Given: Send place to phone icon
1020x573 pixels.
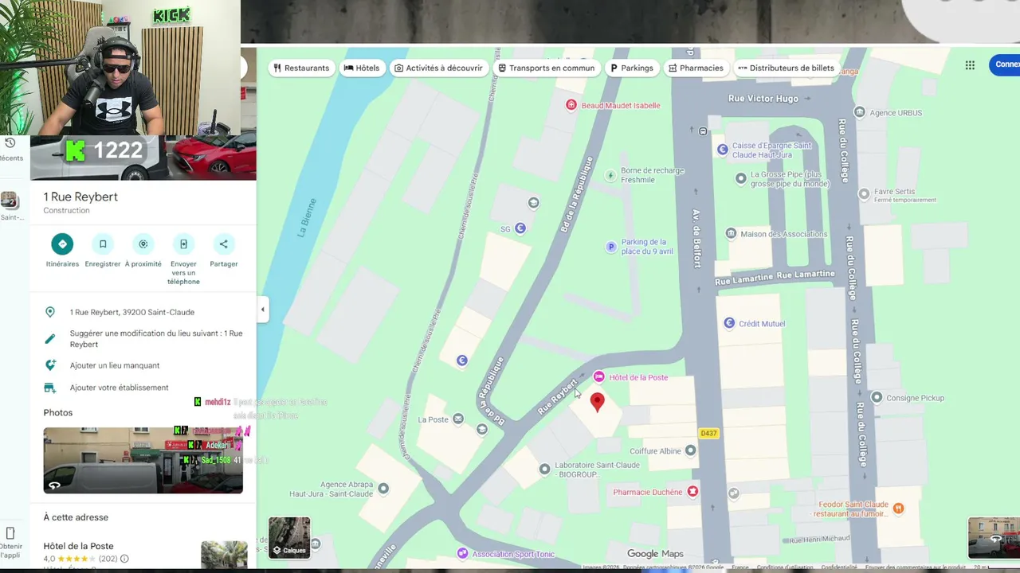Looking at the screenshot, I should [x=183, y=244].
